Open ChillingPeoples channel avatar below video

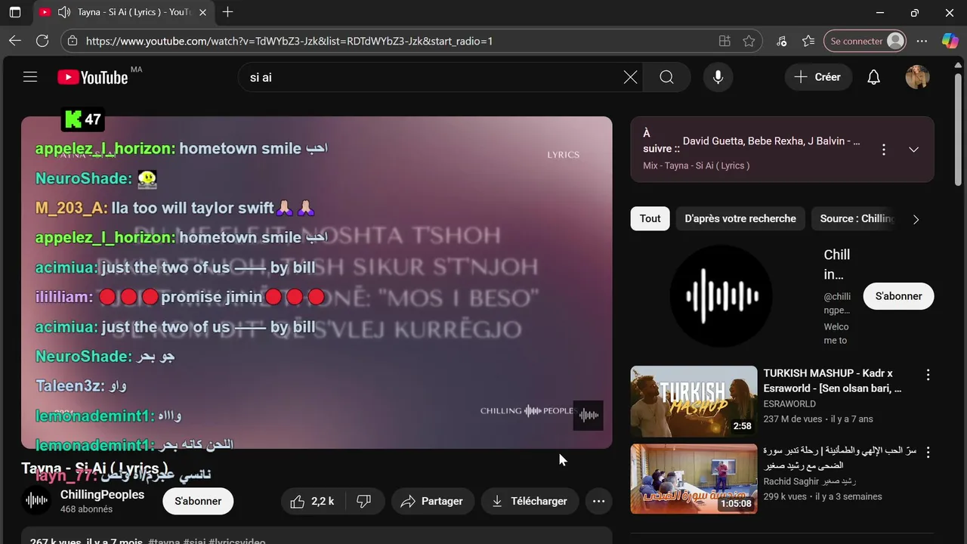point(36,501)
